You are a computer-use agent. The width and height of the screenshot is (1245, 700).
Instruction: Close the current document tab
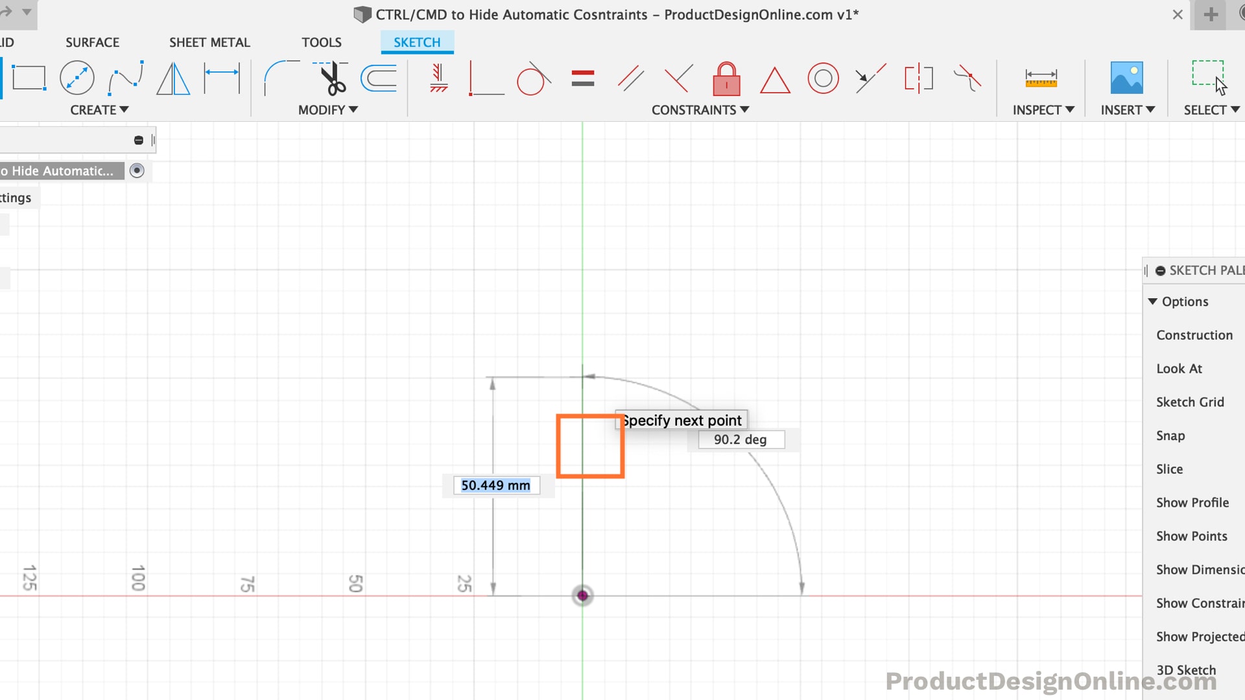[1178, 14]
